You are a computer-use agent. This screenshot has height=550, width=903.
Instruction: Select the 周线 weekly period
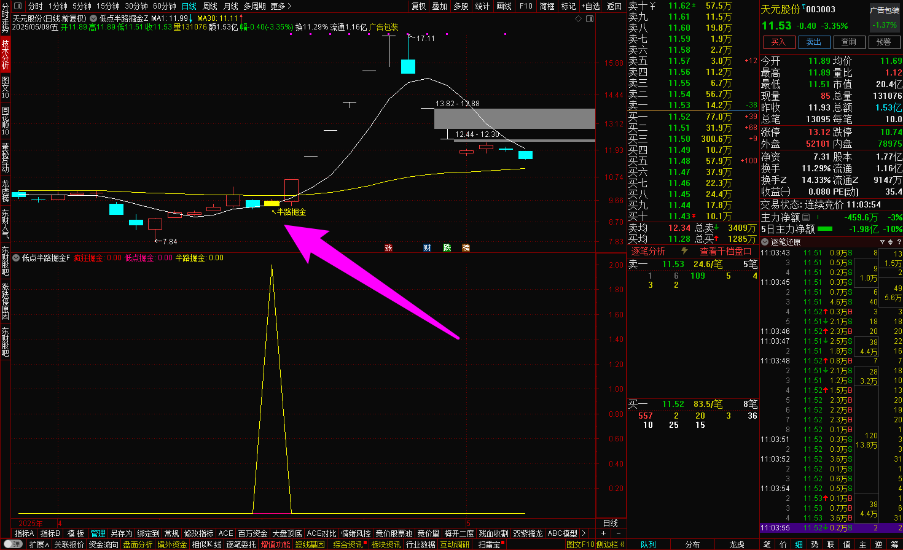[x=210, y=6]
